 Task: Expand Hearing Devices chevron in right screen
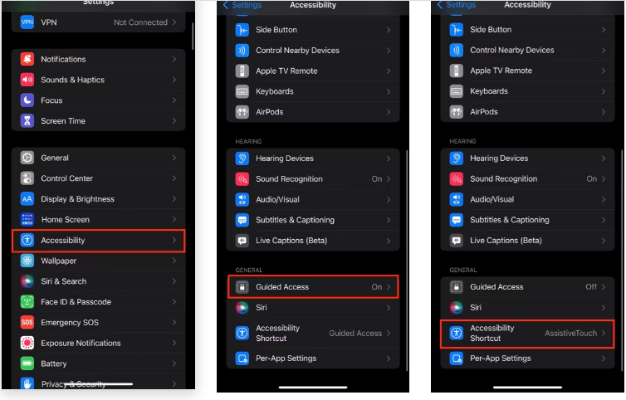click(604, 159)
